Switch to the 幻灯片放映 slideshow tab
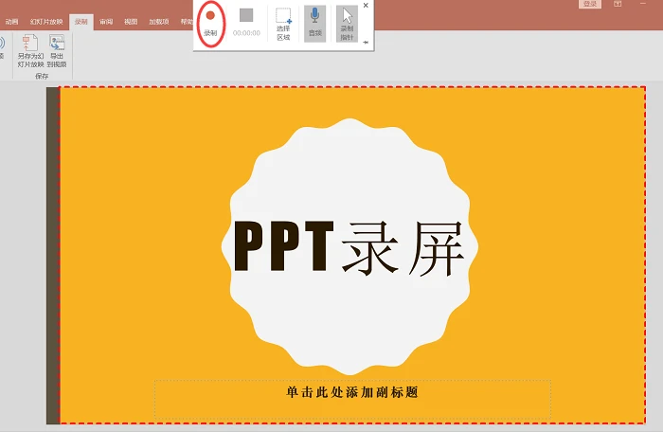 (46, 22)
